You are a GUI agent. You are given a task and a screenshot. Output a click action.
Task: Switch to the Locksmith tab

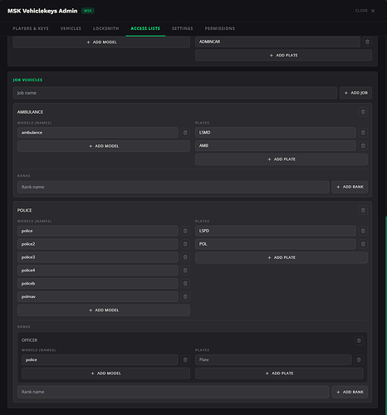click(106, 28)
